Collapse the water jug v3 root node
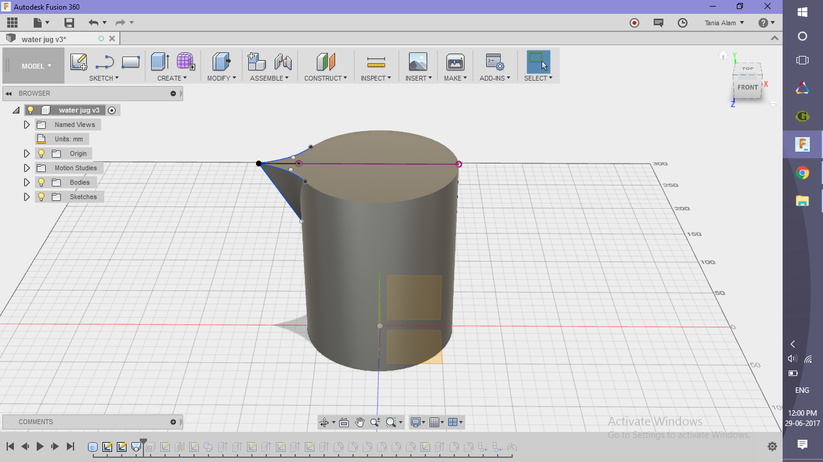 pyautogui.click(x=16, y=111)
